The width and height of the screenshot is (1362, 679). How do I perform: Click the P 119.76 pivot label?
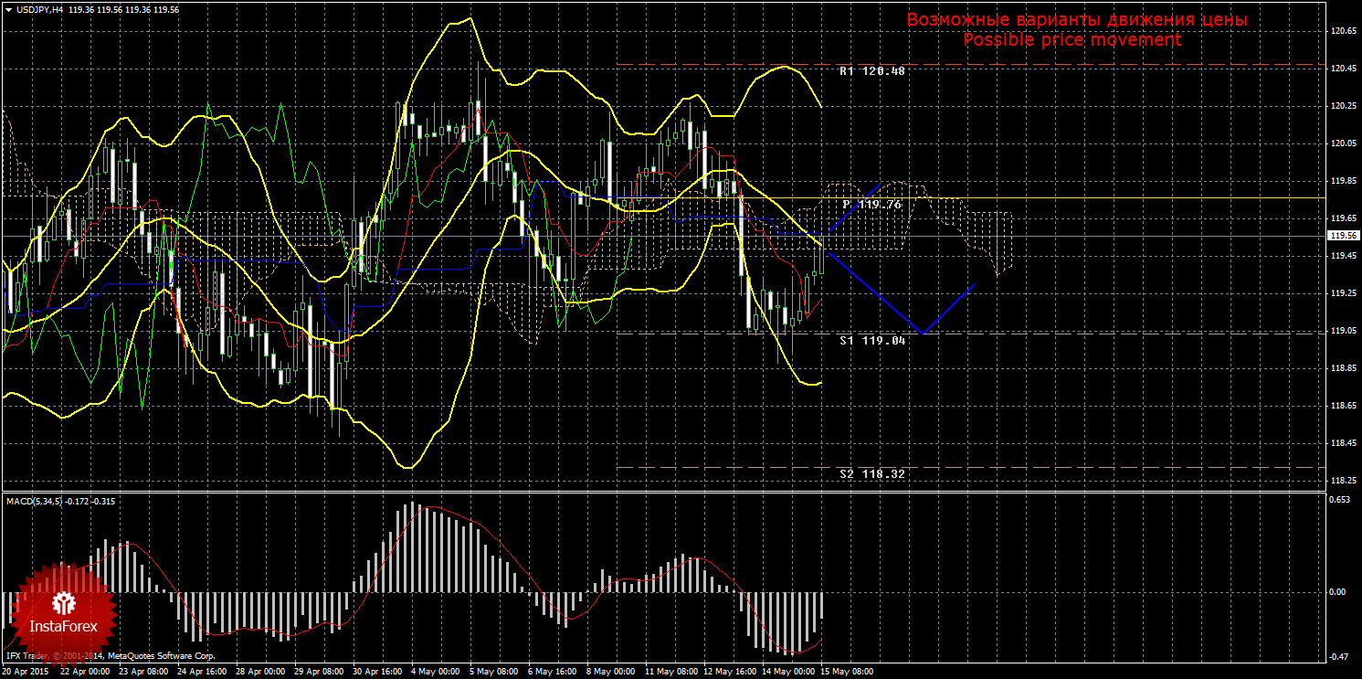click(872, 205)
